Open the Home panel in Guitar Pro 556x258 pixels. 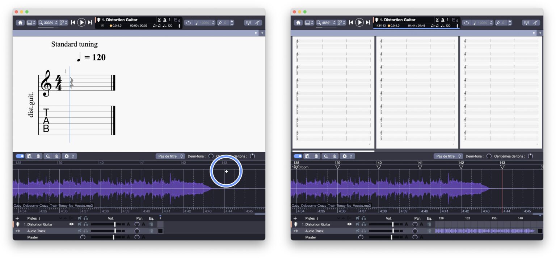(21, 22)
